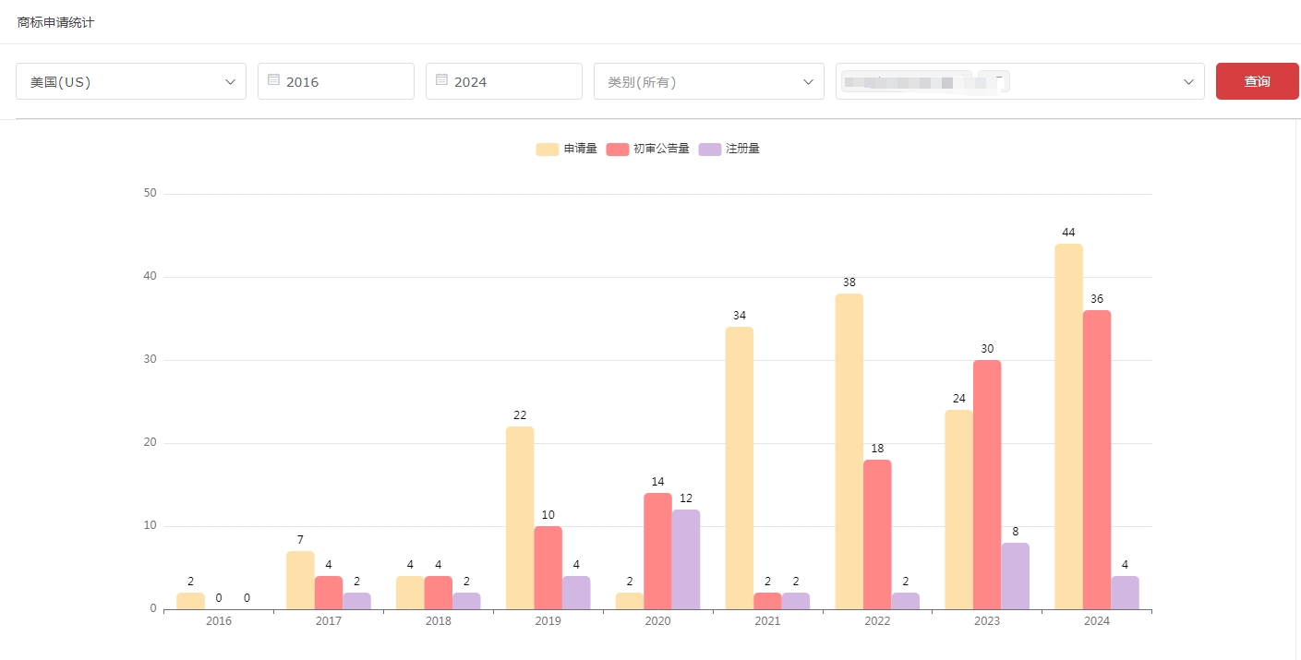Click the calendar icon beside 2016
Image resolution: width=1301 pixels, height=660 pixels.
click(273, 80)
